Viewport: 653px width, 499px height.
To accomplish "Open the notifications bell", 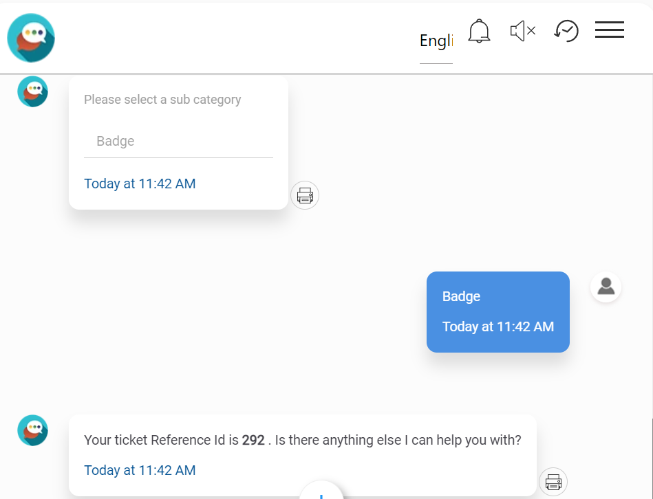I will (x=479, y=31).
